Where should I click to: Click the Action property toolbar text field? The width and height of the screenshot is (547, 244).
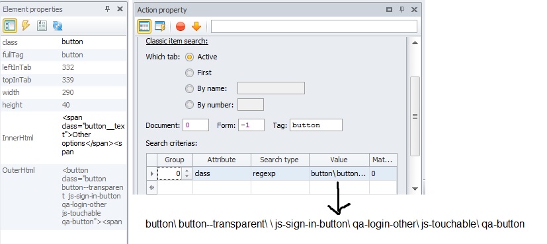pos(314,26)
